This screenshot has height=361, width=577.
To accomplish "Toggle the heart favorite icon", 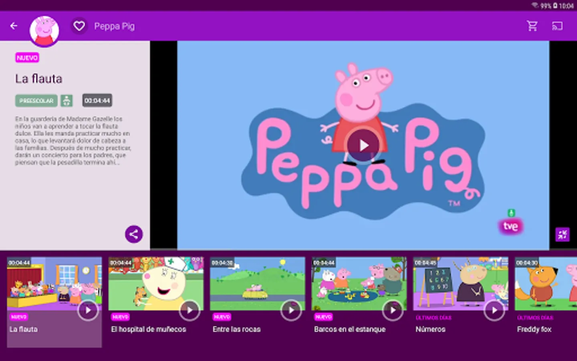I will (79, 26).
